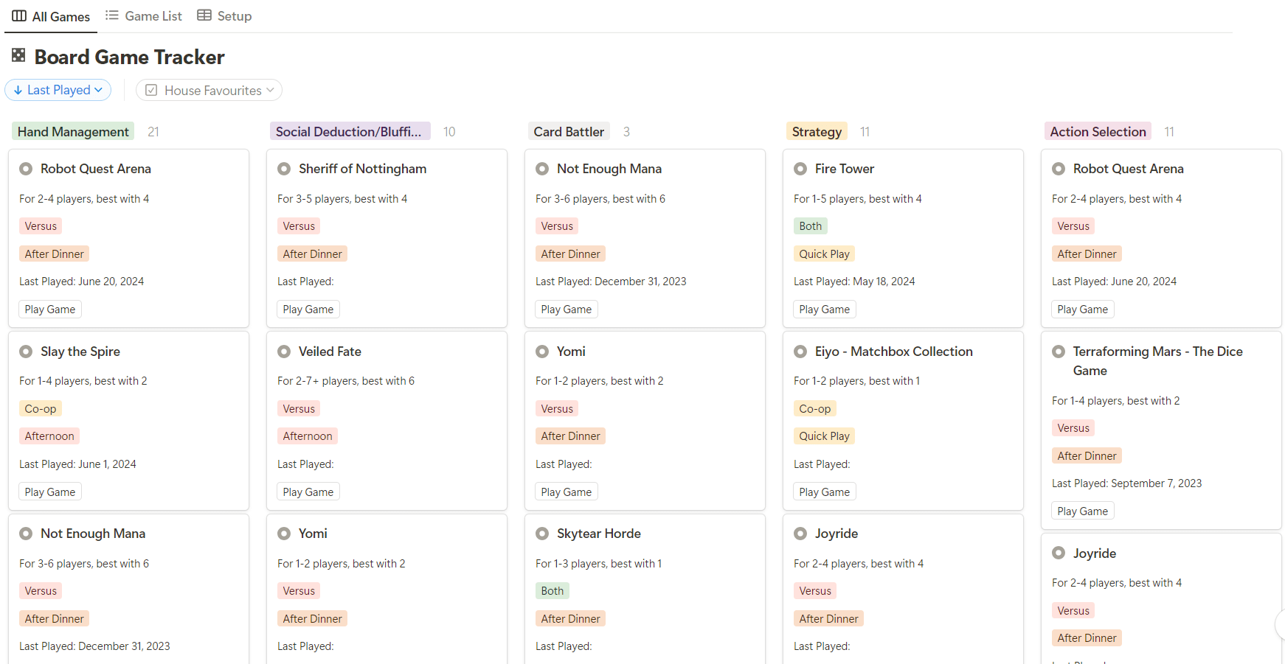Click the Card Battler group label
Viewport: 1285px width, 664px height.
click(x=569, y=131)
